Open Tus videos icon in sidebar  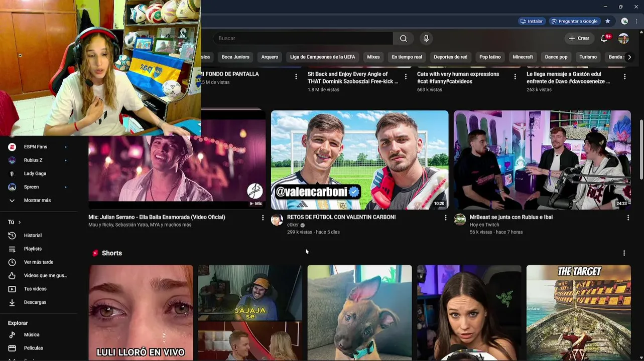[12, 289]
